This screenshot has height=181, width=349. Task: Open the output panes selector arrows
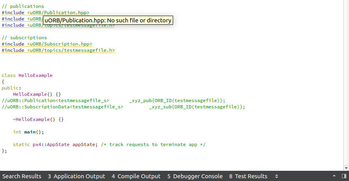point(276,176)
